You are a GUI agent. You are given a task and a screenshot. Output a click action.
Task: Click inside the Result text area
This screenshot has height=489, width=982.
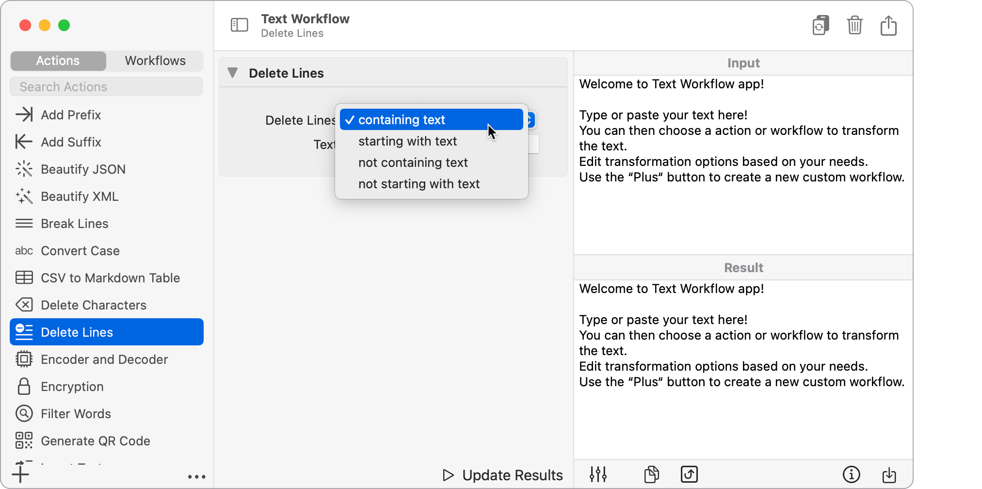pos(743,370)
